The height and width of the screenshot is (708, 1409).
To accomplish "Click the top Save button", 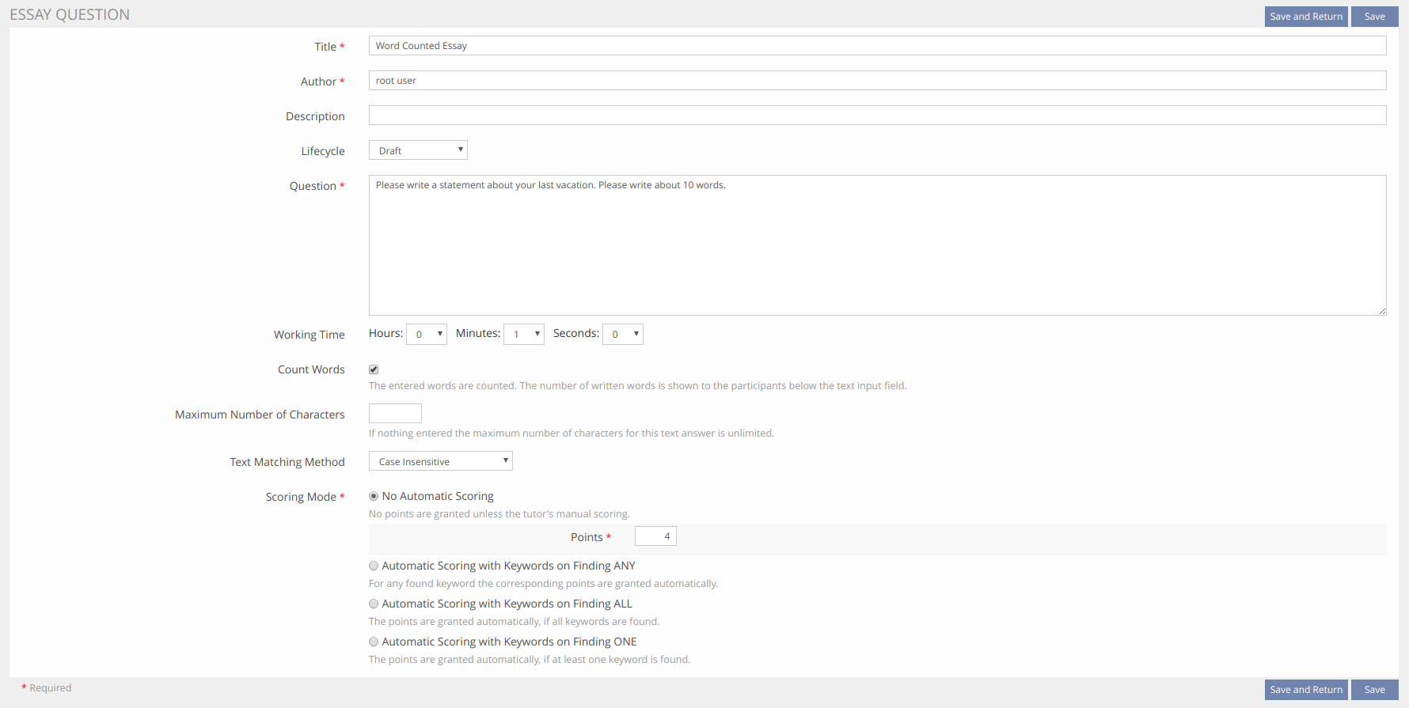I will [1374, 17].
